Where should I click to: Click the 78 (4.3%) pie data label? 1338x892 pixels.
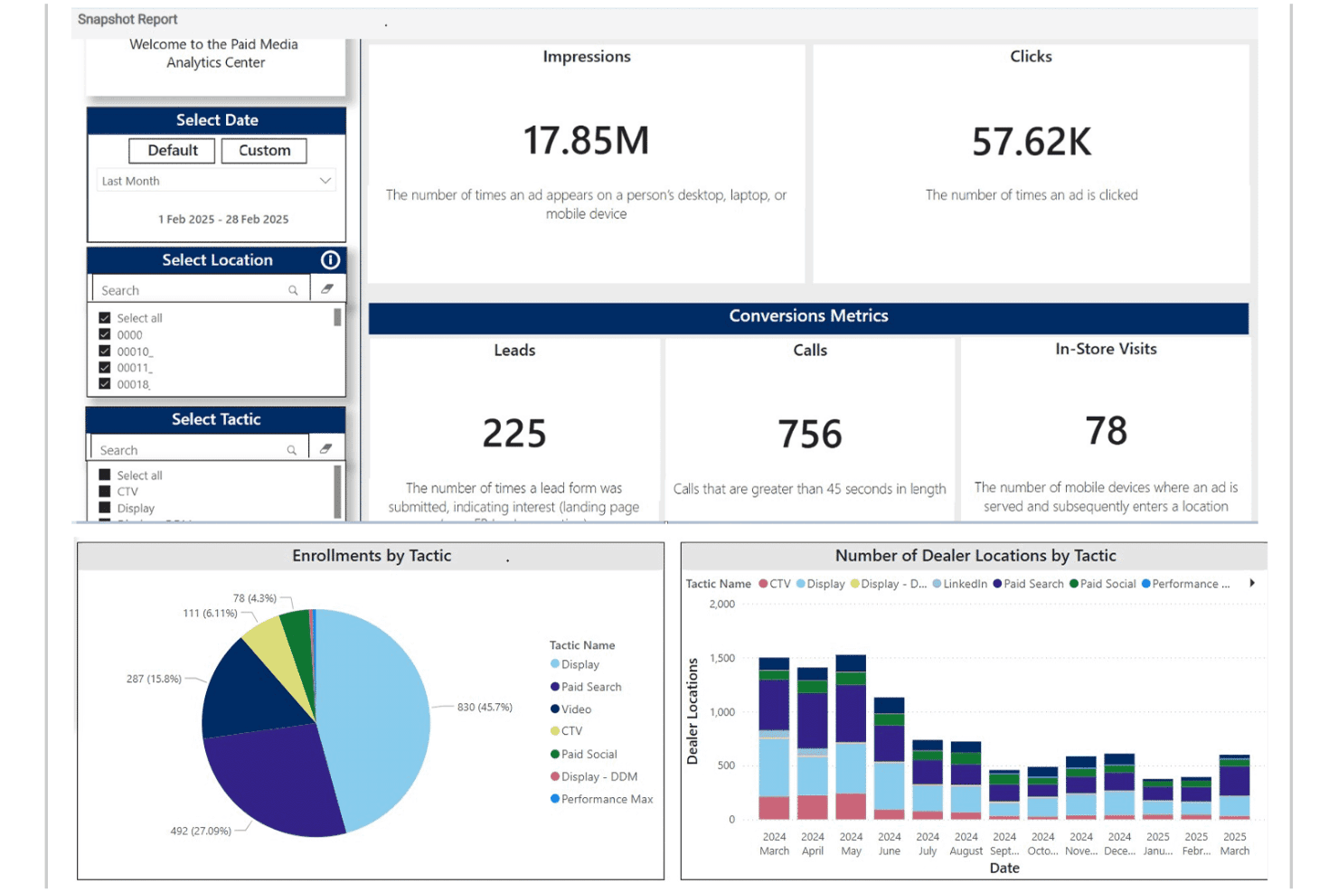[x=255, y=598]
